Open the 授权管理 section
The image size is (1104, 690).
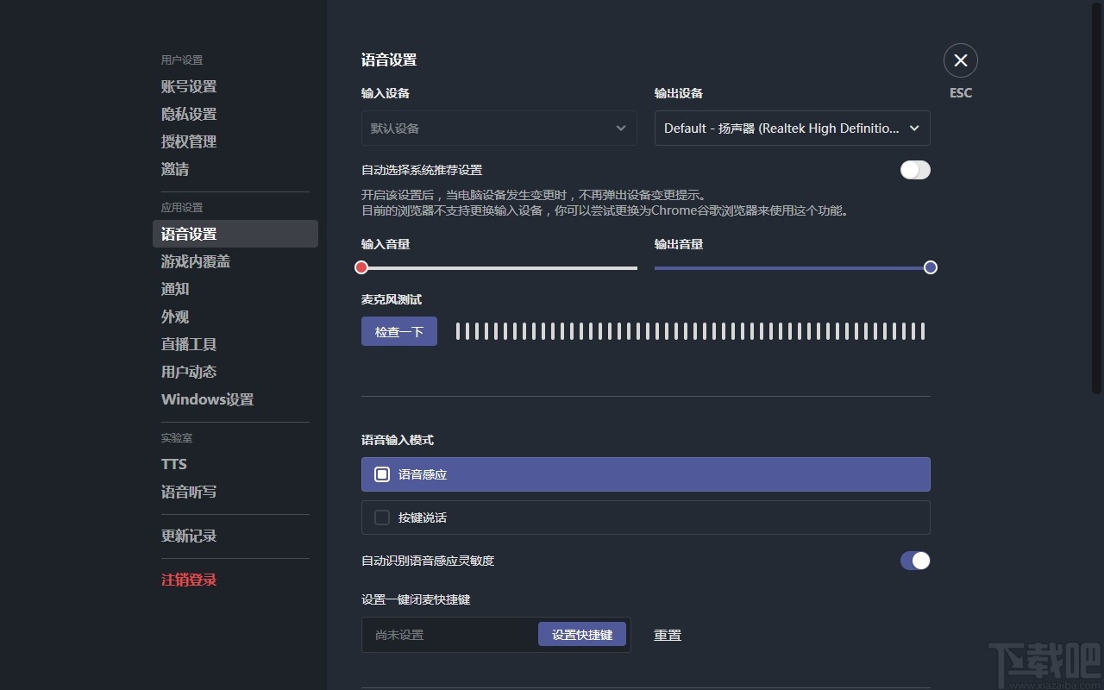click(189, 141)
